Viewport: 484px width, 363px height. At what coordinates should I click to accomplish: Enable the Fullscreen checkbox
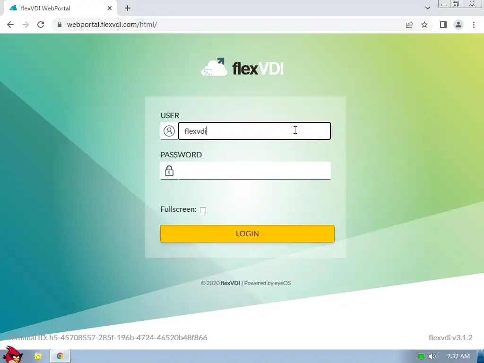(203, 210)
